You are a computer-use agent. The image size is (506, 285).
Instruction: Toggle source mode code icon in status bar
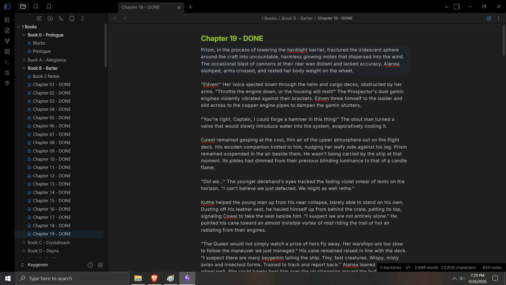coord(408,267)
